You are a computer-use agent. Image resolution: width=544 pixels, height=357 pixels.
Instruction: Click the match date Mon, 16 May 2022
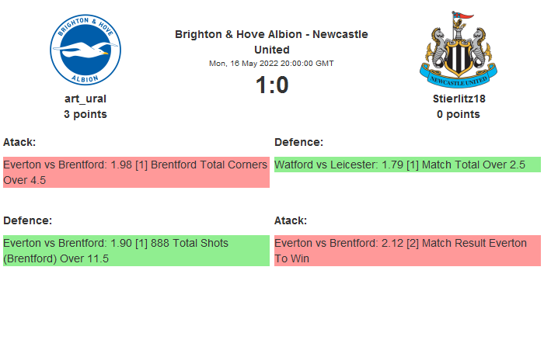[271, 63]
